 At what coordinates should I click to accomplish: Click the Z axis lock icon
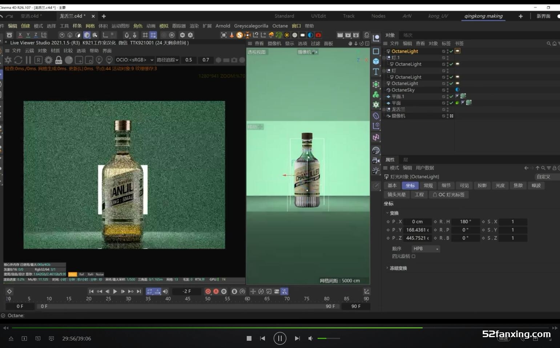click(36, 35)
